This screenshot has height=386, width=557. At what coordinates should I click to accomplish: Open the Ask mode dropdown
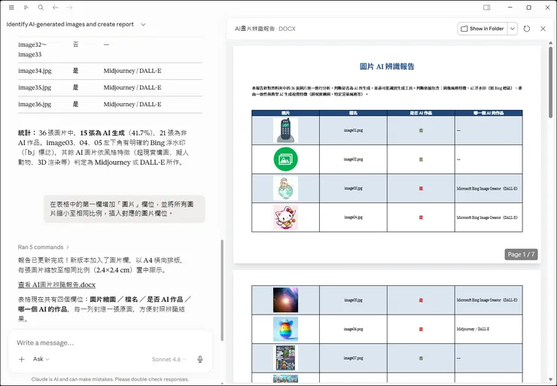pyautogui.click(x=41, y=359)
